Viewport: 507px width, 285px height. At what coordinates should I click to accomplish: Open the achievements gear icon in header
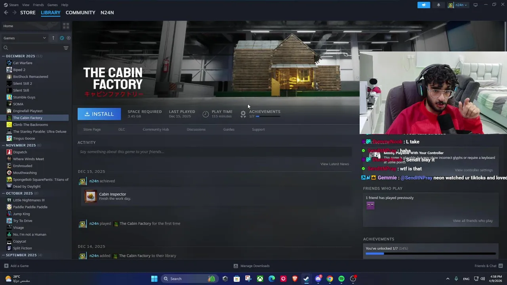point(243,114)
